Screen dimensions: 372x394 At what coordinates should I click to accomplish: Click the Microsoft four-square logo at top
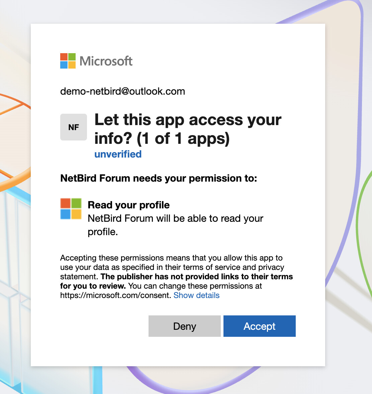pyautogui.click(x=68, y=61)
